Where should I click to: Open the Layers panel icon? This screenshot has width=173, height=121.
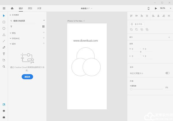4,111
